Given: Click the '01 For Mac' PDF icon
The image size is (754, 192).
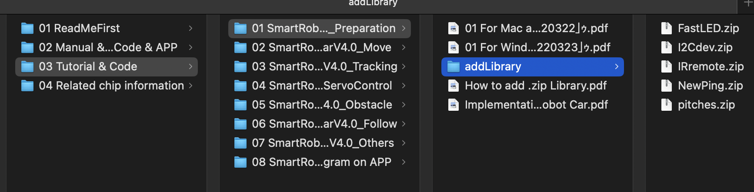Looking at the screenshot, I should [454, 28].
